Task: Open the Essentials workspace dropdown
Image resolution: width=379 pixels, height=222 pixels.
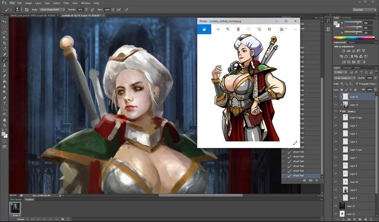Action: coord(364,9)
